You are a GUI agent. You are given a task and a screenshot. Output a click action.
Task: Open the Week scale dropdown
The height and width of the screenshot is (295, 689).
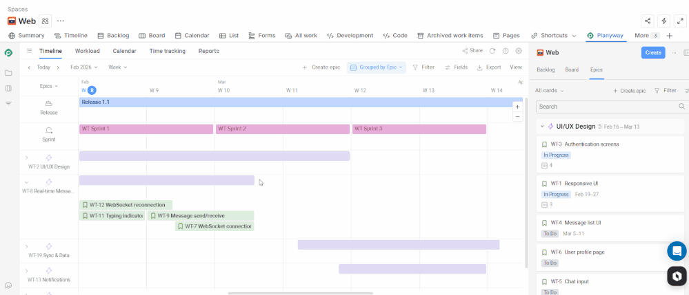(118, 67)
